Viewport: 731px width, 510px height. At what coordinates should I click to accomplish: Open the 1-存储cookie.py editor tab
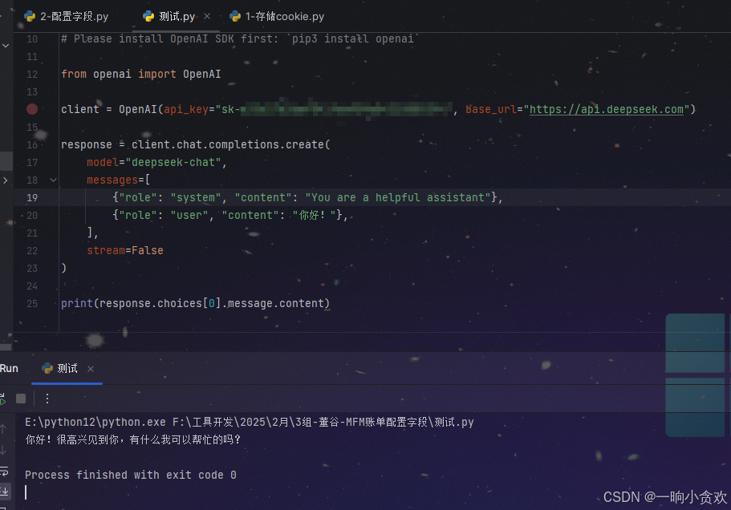[277, 17]
